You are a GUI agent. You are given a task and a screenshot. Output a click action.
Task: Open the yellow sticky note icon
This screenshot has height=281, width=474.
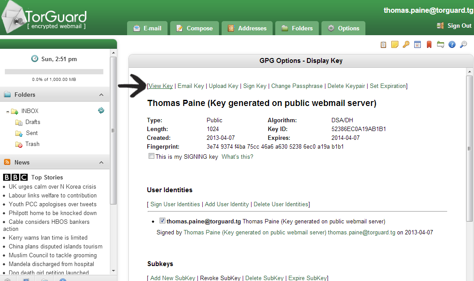pyautogui.click(x=395, y=44)
